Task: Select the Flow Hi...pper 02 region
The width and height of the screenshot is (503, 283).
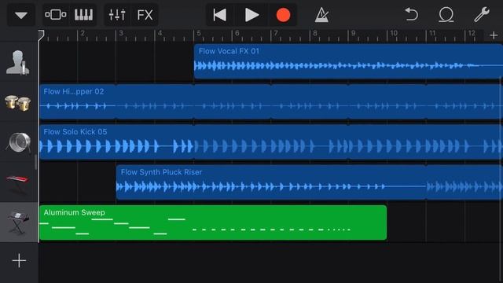Action: tap(271, 101)
